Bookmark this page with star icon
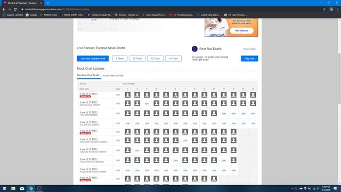 (324, 10)
